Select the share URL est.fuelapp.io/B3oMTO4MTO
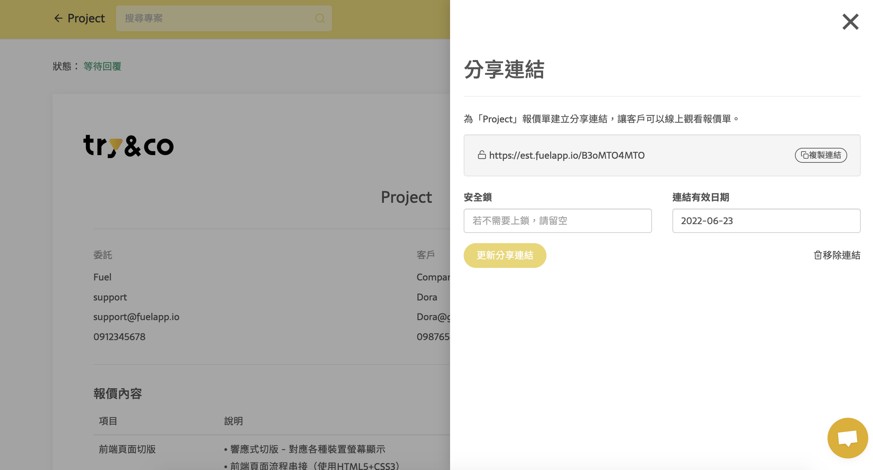The image size is (873, 470). pyautogui.click(x=566, y=155)
